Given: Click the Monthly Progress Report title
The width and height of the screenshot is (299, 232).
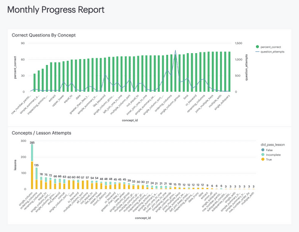Looking at the screenshot, I should (x=56, y=10).
